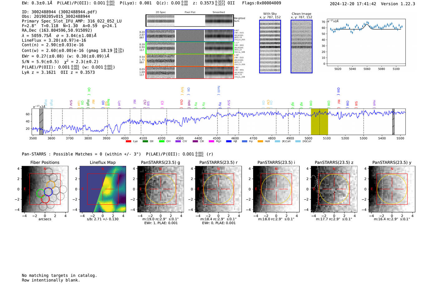Click the lime OIII legend swatch
The height and width of the screenshot is (297, 437).
(x=162, y=141)
